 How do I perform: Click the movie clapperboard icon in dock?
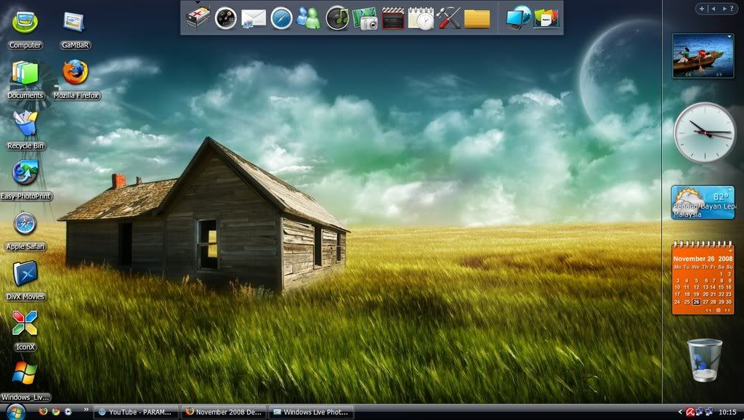tap(393, 18)
